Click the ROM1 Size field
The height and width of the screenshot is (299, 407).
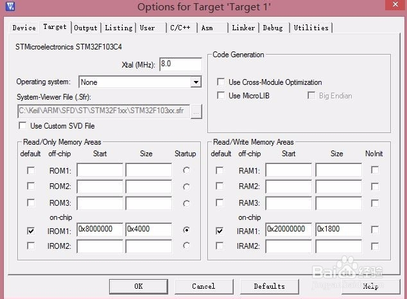[149, 170]
